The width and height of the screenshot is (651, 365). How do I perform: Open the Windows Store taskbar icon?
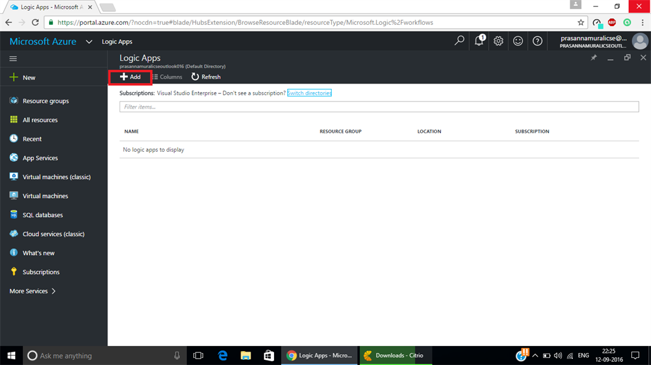(x=269, y=355)
